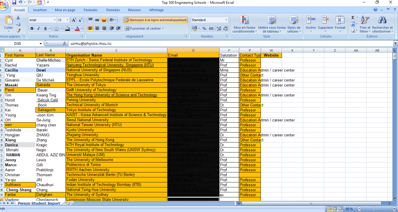This screenshot has width=398, height=212.
Task: Remove a decimal place
Action: [x=226, y=28]
